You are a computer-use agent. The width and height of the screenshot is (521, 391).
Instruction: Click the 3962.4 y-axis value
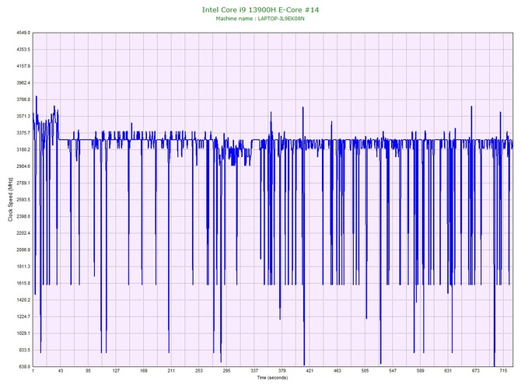(x=23, y=82)
